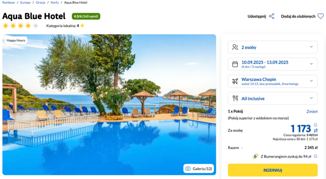This screenshot has height=179, width=326.
Task: Go to Grecja in breadcrumb
Action: (x=40, y=2)
